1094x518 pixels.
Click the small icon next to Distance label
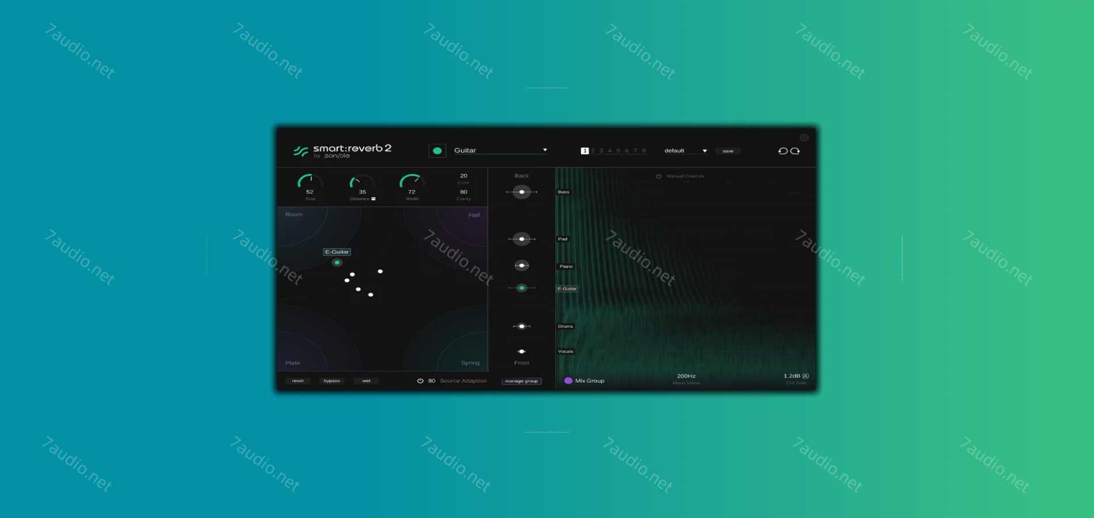374,199
